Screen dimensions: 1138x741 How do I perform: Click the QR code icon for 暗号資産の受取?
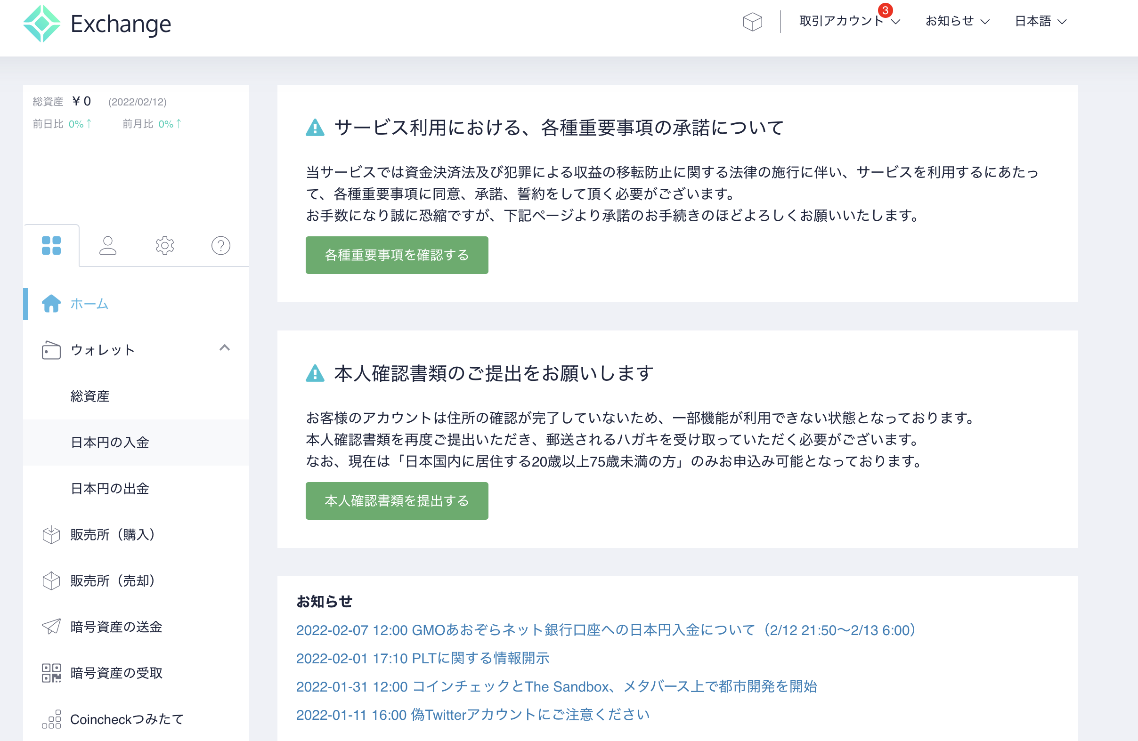51,673
